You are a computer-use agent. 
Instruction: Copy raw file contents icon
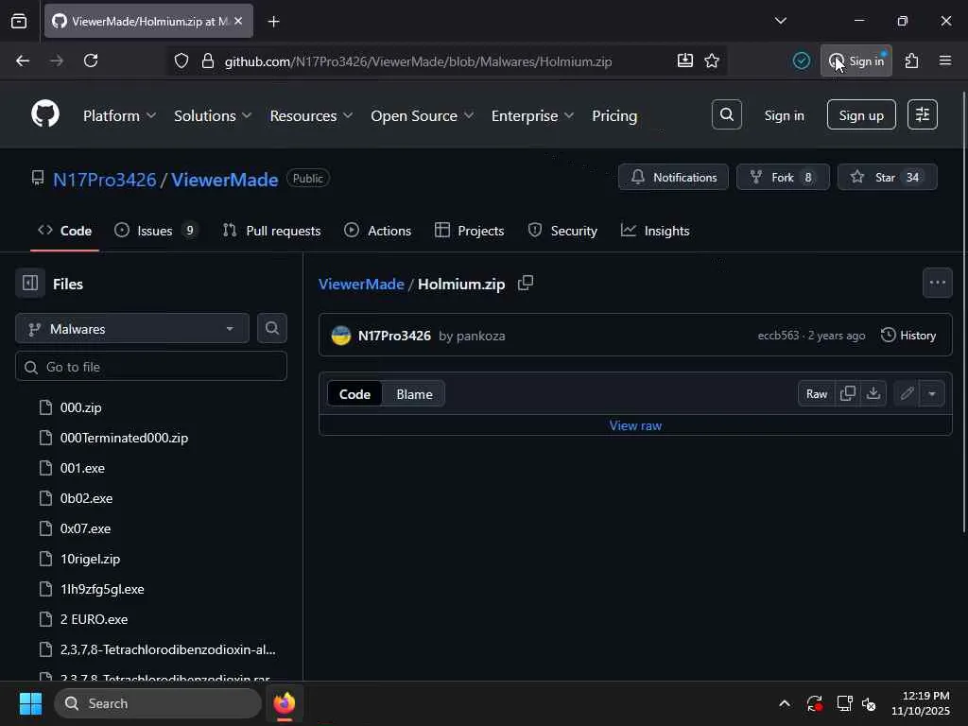pos(848,393)
